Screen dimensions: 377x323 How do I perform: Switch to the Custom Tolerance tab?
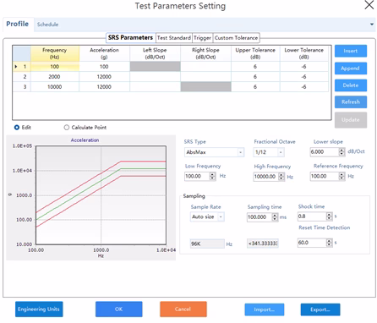(236, 38)
